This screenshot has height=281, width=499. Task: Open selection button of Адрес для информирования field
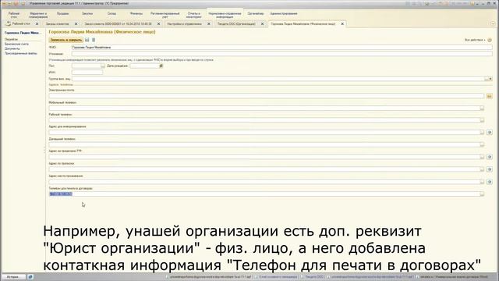tap(482, 132)
